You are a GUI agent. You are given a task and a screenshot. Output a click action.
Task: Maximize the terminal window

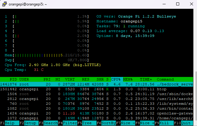point(178,4)
